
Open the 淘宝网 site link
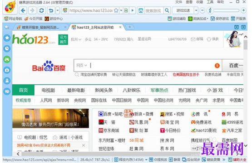pyautogui.click(x=169, y=122)
